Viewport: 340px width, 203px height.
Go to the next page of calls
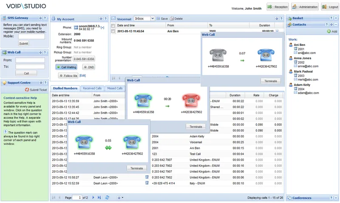(x=93, y=197)
